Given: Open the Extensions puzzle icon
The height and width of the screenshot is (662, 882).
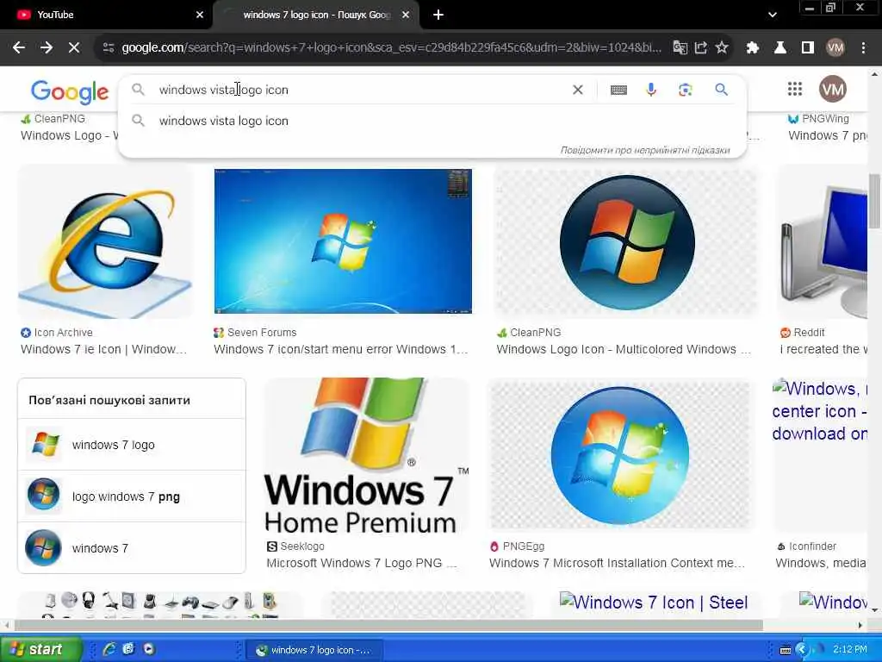Looking at the screenshot, I should [753, 48].
